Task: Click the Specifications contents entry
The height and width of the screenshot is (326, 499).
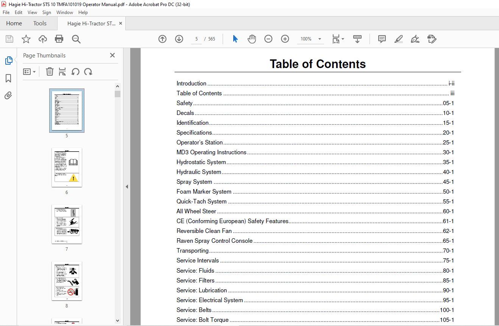Action: (315, 133)
